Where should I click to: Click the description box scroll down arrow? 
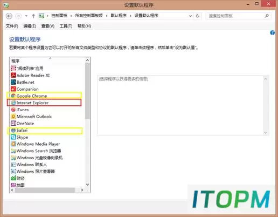click(266, 133)
